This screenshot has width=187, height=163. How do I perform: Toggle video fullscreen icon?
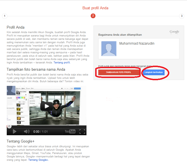82,132
